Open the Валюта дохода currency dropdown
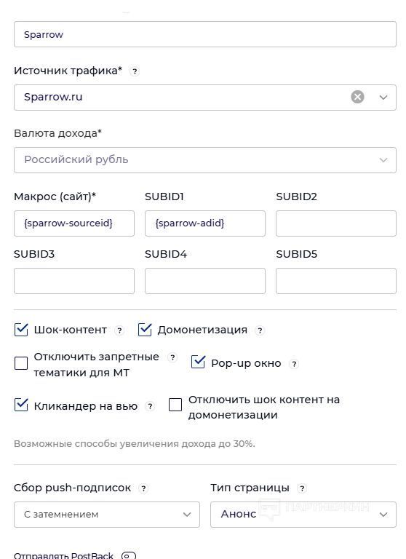The height and width of the screenshot is (559, 406). [x=205, y=160]
